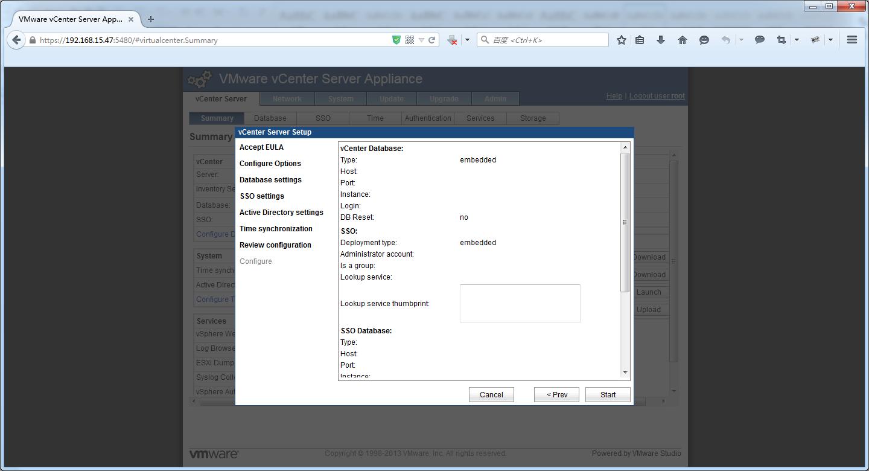Open the Services sub-tab
869x471 pixels.
(480, 118)
